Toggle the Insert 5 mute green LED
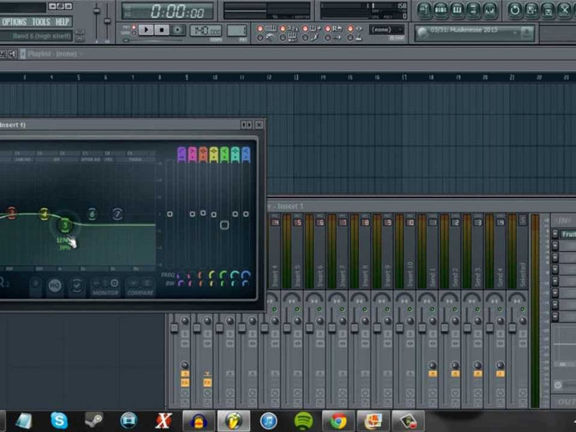 click(297, 309)
